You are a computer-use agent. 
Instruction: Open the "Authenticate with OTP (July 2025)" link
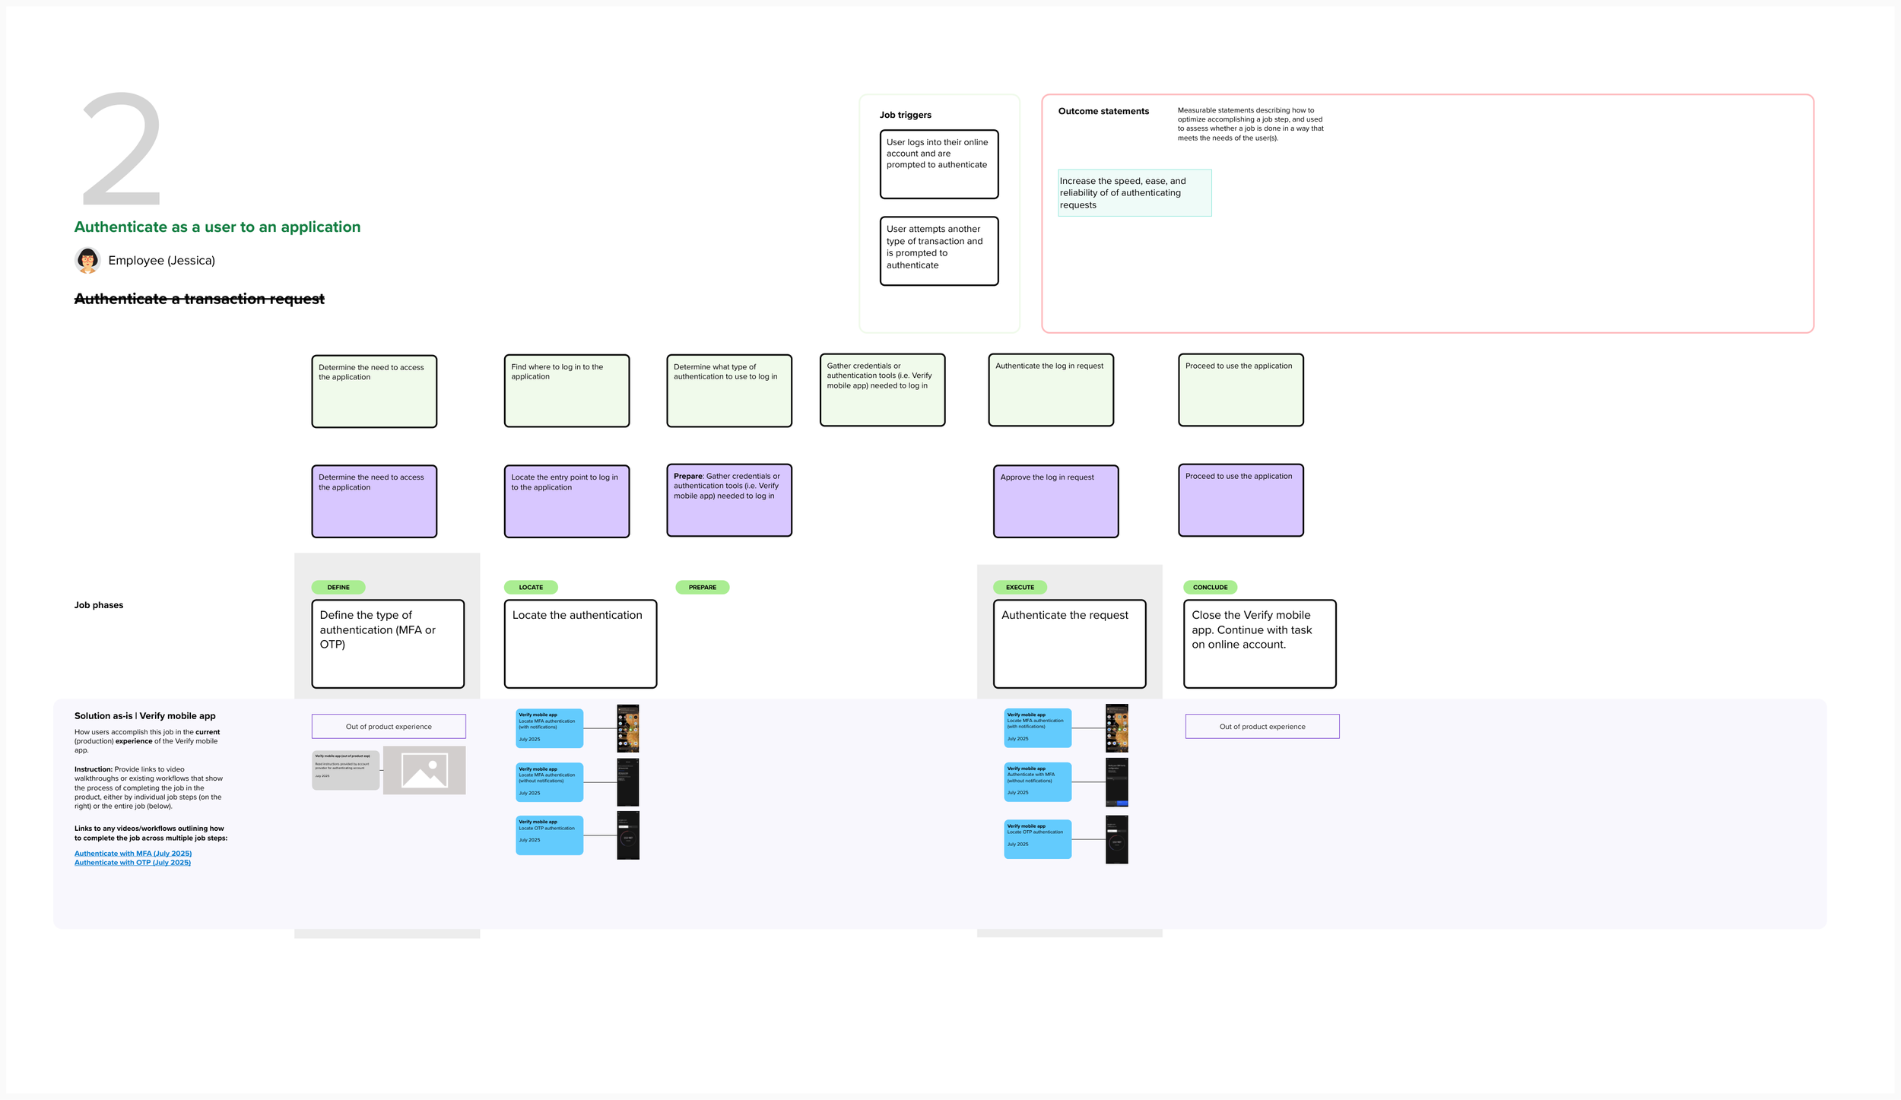pos(131,862)
